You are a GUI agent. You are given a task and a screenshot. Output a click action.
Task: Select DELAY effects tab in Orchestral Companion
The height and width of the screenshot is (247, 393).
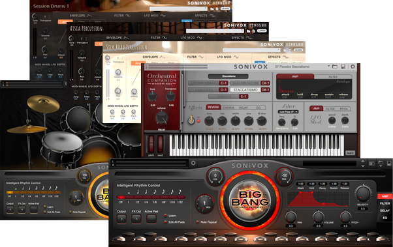pos(243,108)
